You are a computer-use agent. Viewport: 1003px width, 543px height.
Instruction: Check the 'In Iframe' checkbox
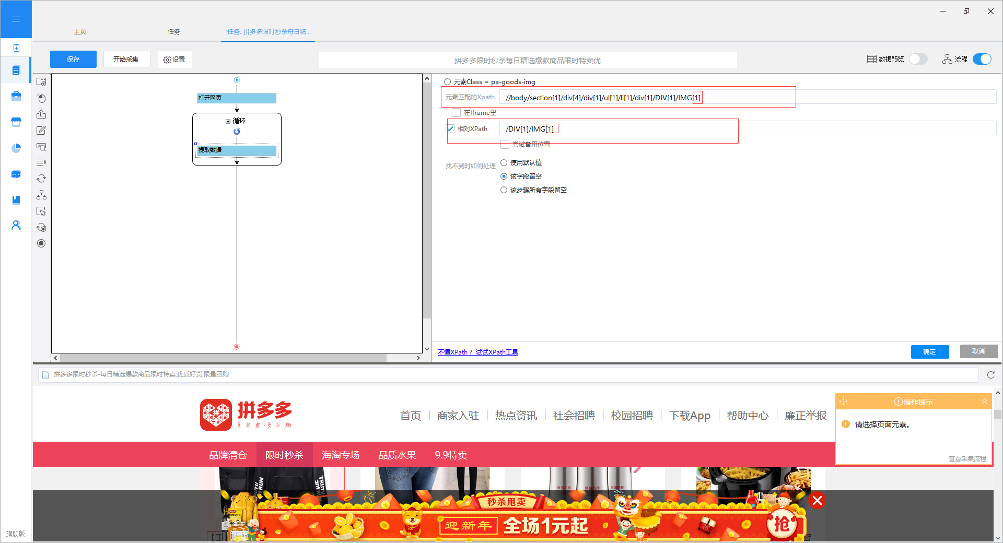[457, 113]
